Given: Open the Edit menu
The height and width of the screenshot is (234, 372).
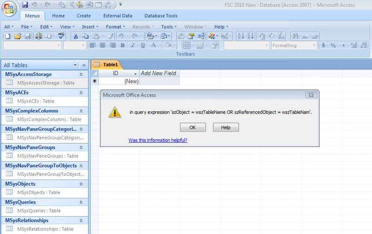Looking at the screenshot, I should coord(46,27).
